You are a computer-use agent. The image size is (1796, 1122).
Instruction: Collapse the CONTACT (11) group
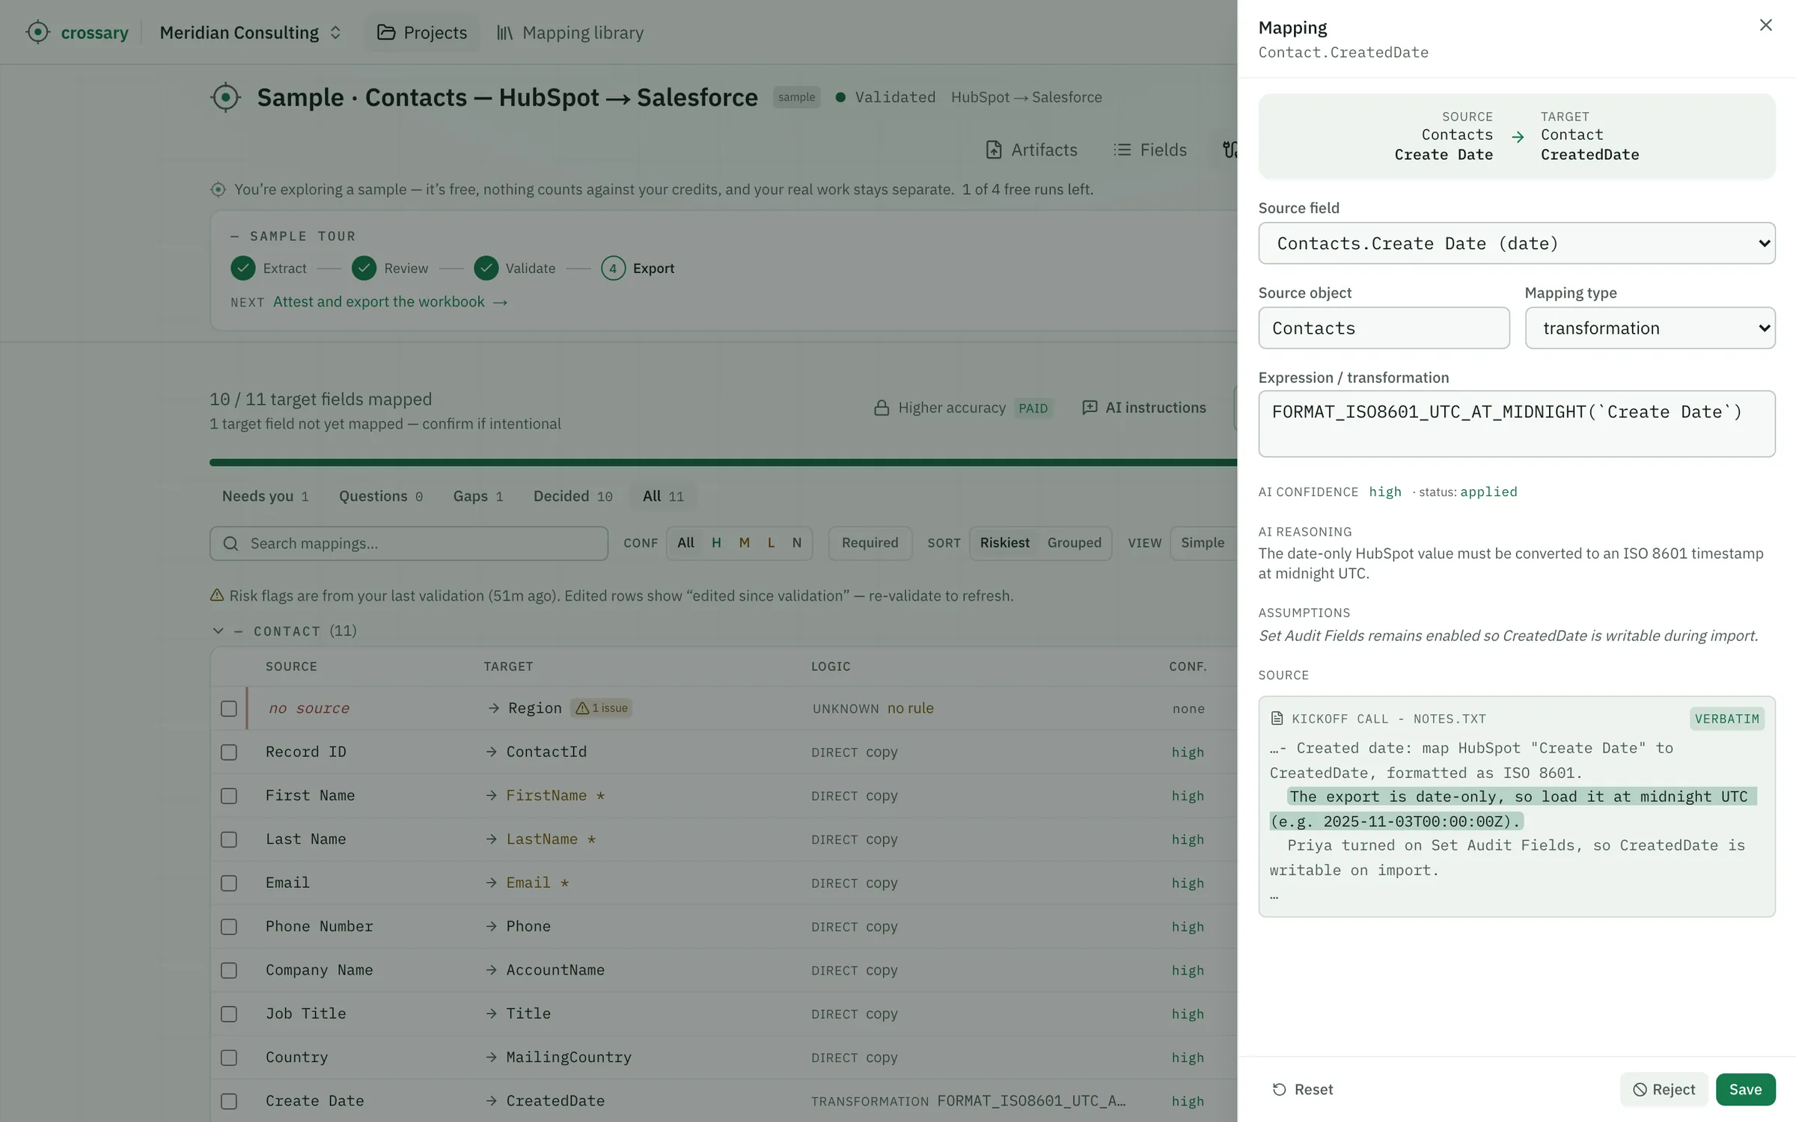pyautogui.click(x=218, y=631)
